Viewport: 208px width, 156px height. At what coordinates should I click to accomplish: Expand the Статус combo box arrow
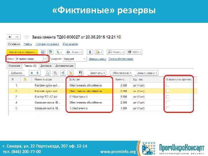[45, 59]
